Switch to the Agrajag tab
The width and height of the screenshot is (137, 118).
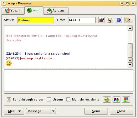click(x=56, y=11)
